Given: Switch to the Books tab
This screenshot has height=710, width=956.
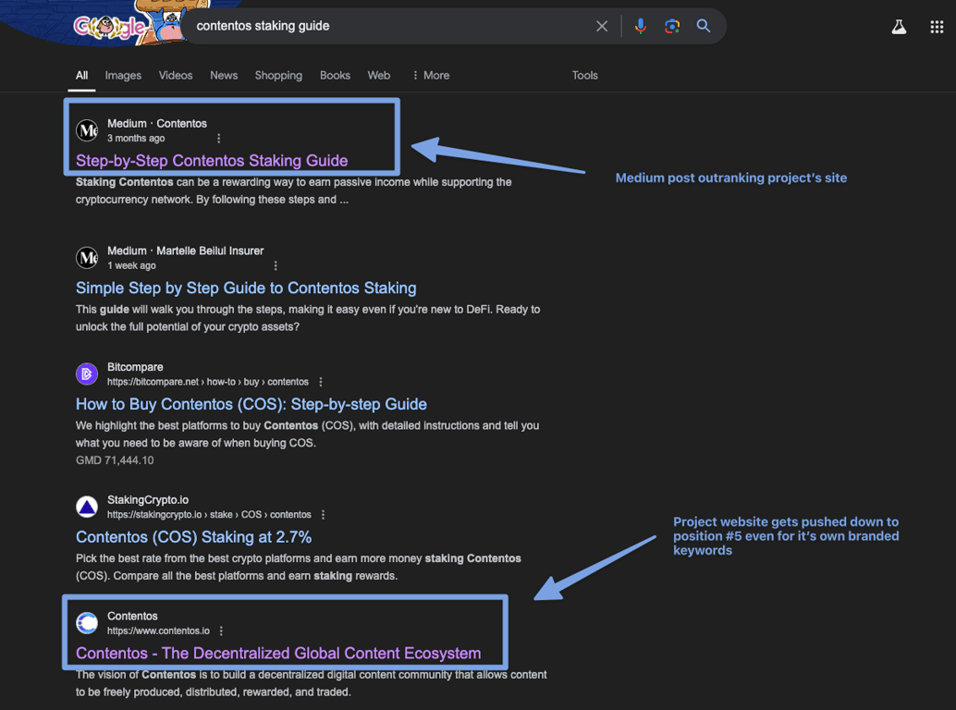Looking at the screenshot, I should (335, 76).
